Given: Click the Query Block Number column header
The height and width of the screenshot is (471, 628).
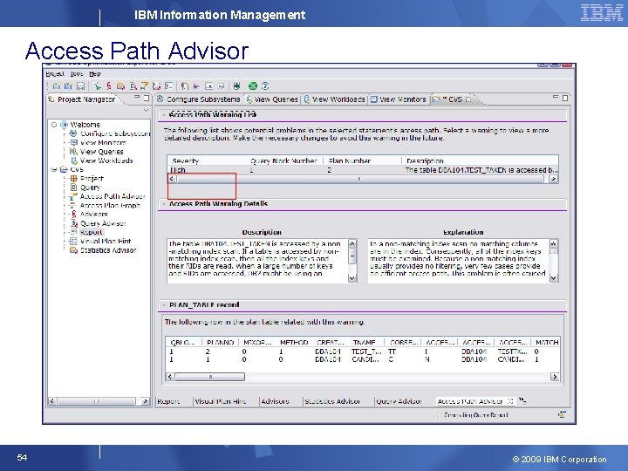Looking at the screenshot, I should [284, 160].
